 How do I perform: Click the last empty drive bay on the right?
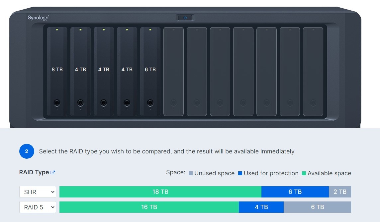point(313,71)
